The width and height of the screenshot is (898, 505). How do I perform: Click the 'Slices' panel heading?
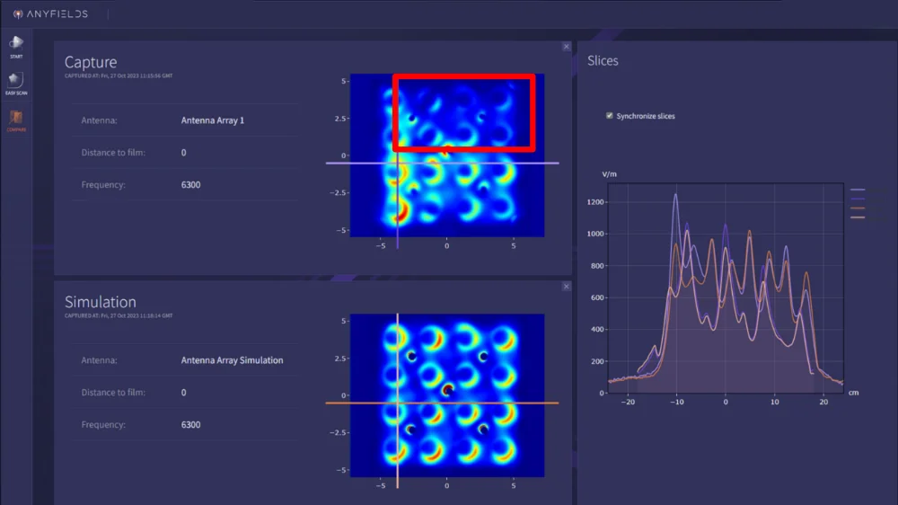(x=603, y=61)
